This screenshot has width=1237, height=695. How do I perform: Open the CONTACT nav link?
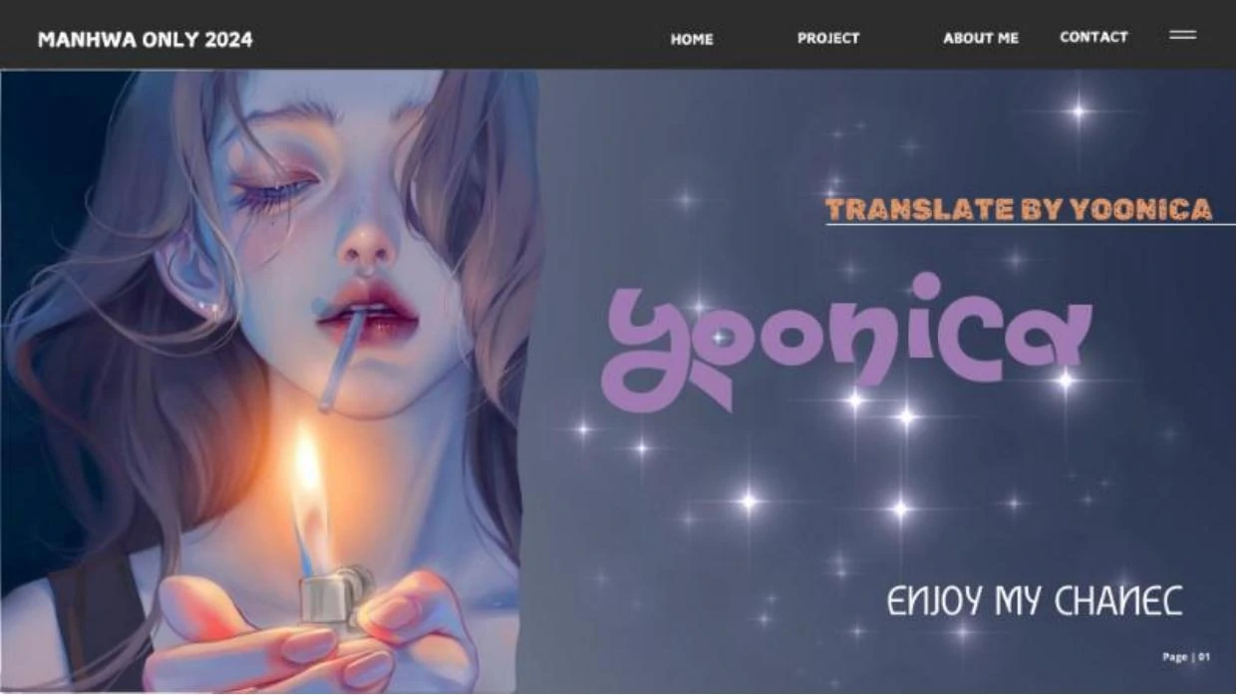coord(1093,37)
